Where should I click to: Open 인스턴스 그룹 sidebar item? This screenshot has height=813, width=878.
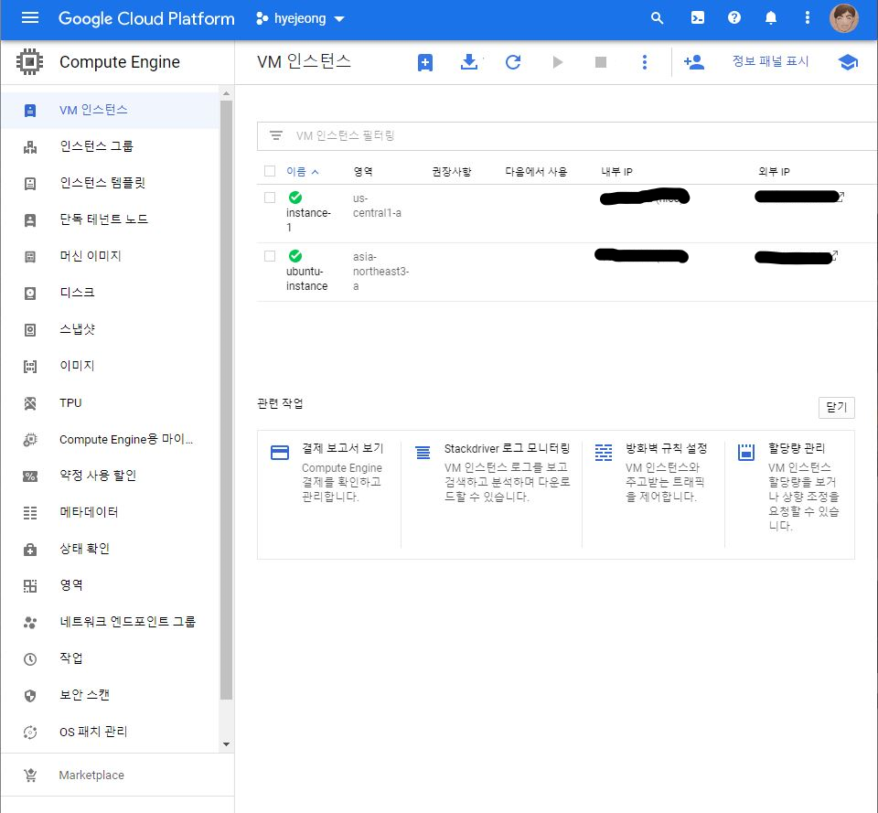(111, 146)
